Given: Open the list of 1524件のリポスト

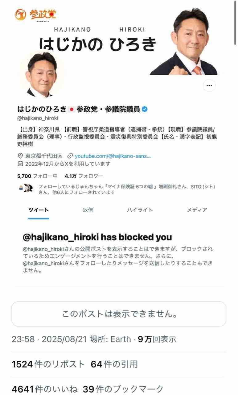Looking at the screenshot, I should pos(48,364).
